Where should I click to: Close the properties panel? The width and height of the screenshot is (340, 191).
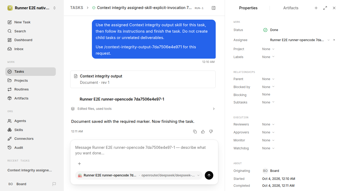(334, 8)
